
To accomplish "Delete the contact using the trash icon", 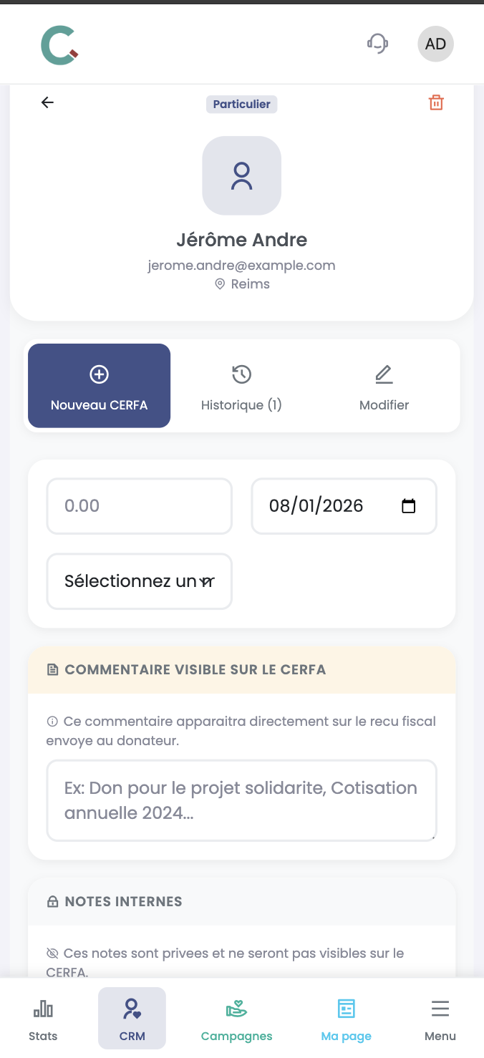I will tap(436, 102).
